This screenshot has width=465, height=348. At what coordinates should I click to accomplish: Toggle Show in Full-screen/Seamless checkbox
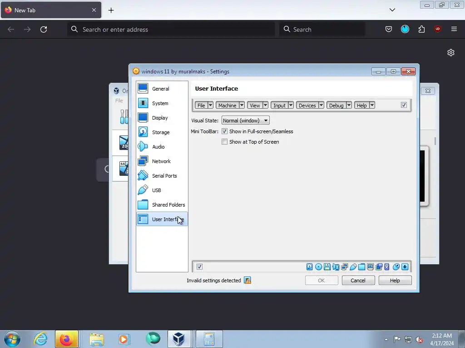pos(224,131)
